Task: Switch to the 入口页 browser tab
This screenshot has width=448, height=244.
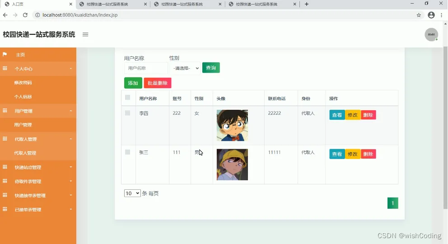Action: click(37, 4)
